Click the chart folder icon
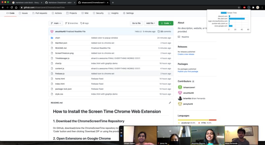The image size is (265, 145). tap(52, 38)
